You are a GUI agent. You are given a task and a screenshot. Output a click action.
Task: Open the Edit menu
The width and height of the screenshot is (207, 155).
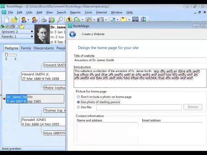[x=19, y=12]
